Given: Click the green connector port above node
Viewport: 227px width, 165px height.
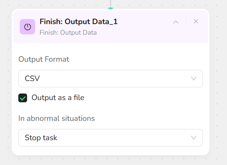Looking at the screenshot, I should coord(110,8).
